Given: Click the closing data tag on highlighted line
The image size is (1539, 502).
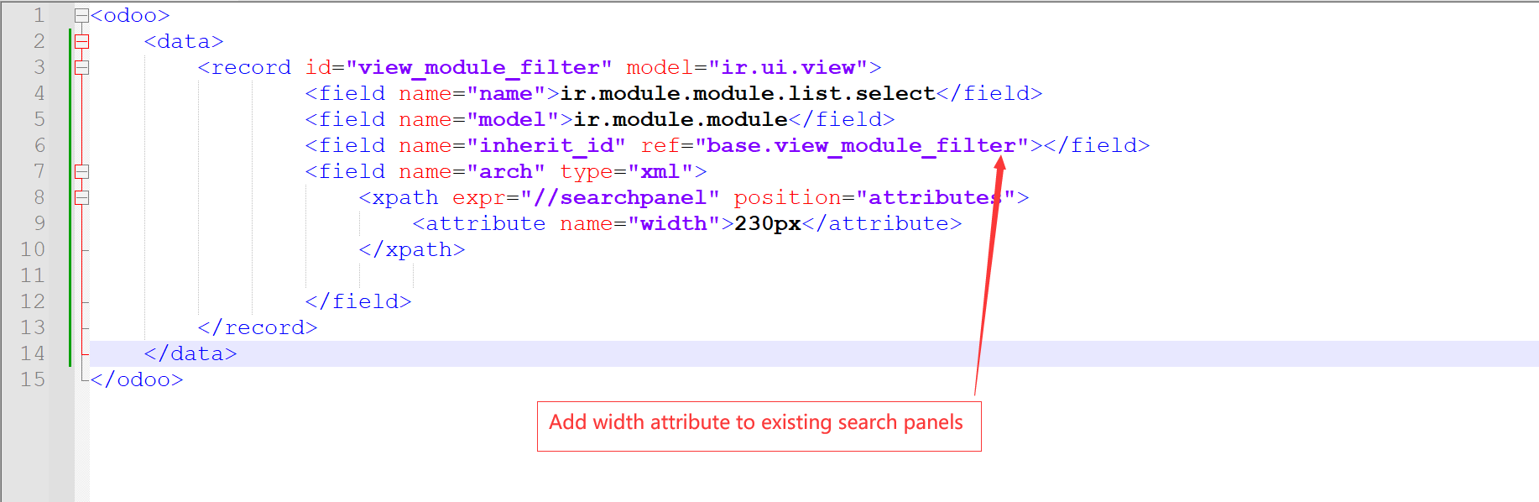Looking at the screenshot, I should click(x=190, y=353).
